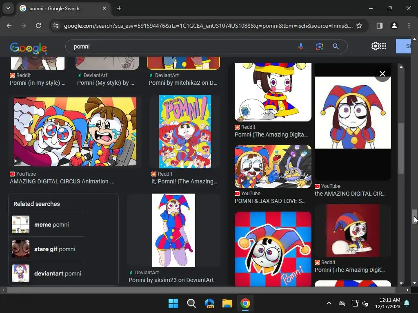This screenshot has width=418, height=313.
Task: Click the Google logo
Action: [x=29, y=48]
